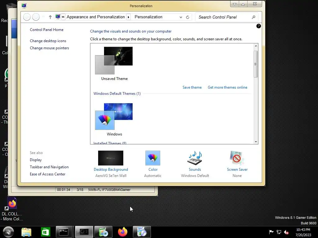
Task: Open Firefox from the taskbar
Action: pyautogui.click(x=122, y=232)
